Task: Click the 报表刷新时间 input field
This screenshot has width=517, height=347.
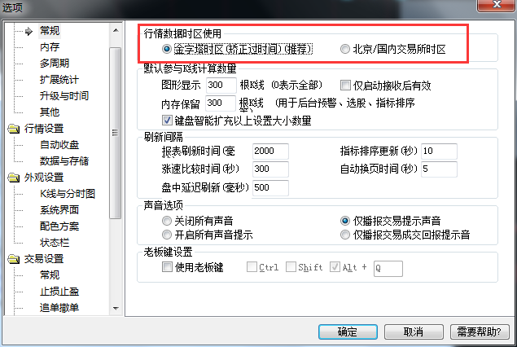Action: pyautogui.click(x=270, y=151)
